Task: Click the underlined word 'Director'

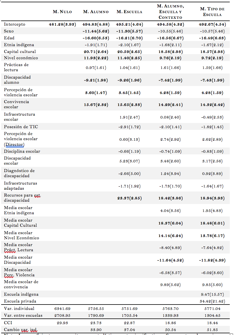Action: point(15,144)
